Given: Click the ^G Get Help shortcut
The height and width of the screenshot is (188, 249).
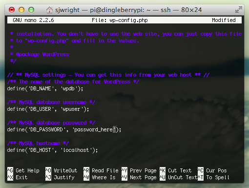Looking at the screenshot, I should (23, 170).
